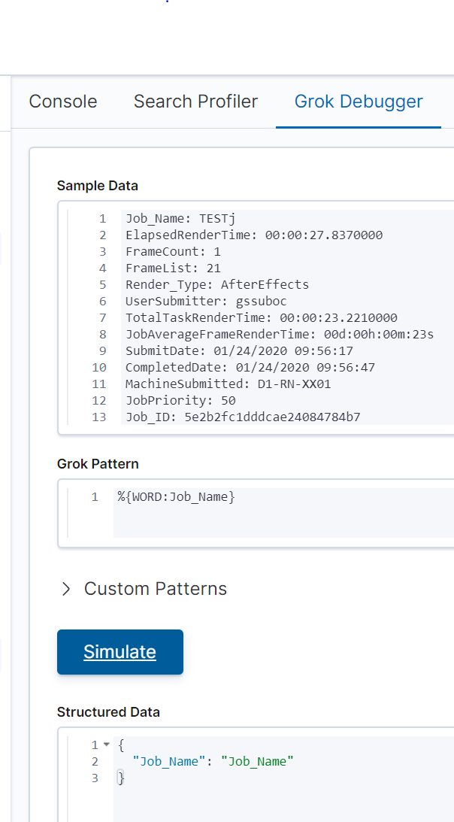Click line number 13 in Sample Data gutter
The height and width of the screenshot is (822, 454).
(x=99, y=417)
